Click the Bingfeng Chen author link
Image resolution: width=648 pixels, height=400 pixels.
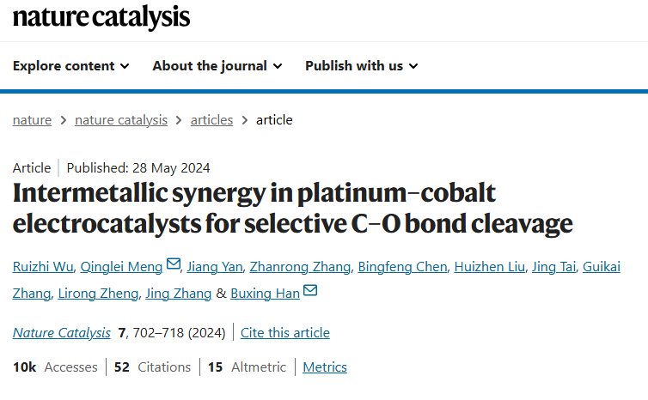click(402, 267)
